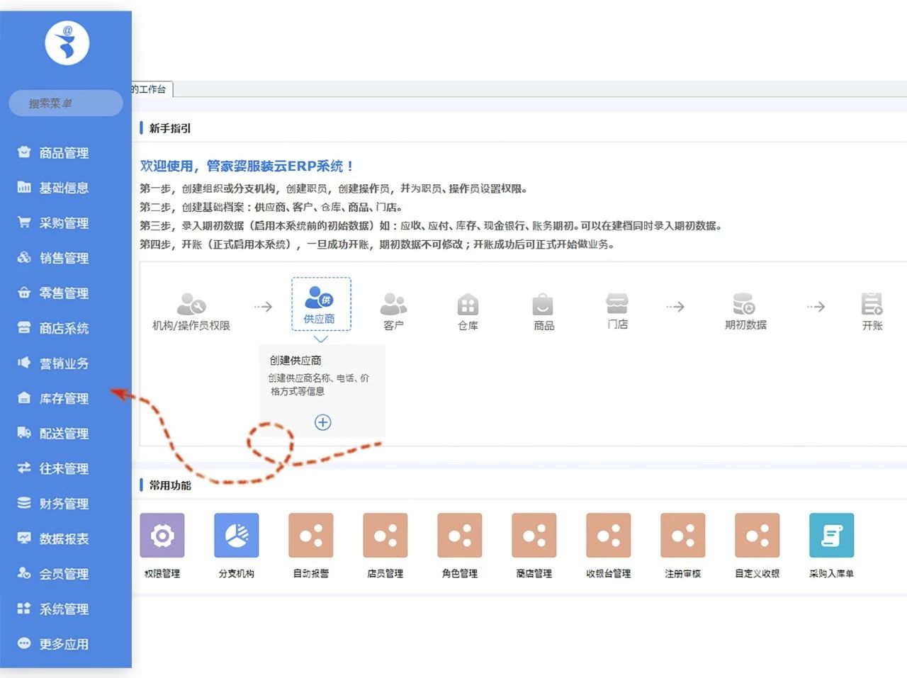This screenshot has width=907, height=678.
Task: Click the 配送管理 truck icon
Action: pyautogui.click(x=24, y=433)
